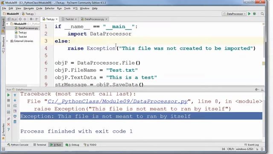
Task: Close the Test.py editor tab
Action: click(57, 19)
